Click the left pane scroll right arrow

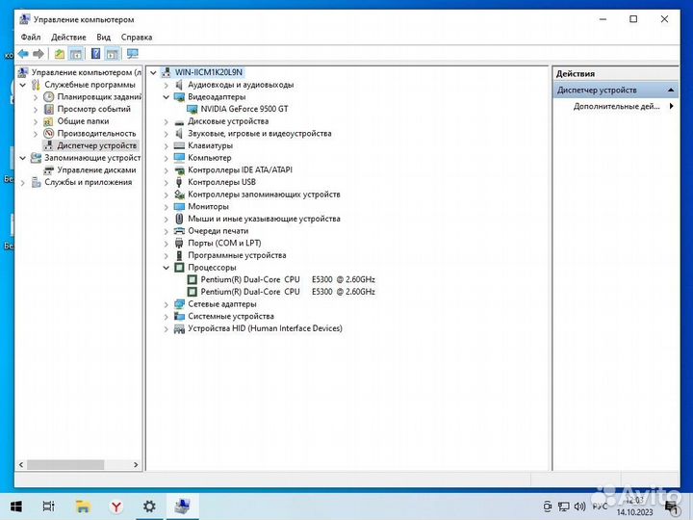(x=136, y=465)
